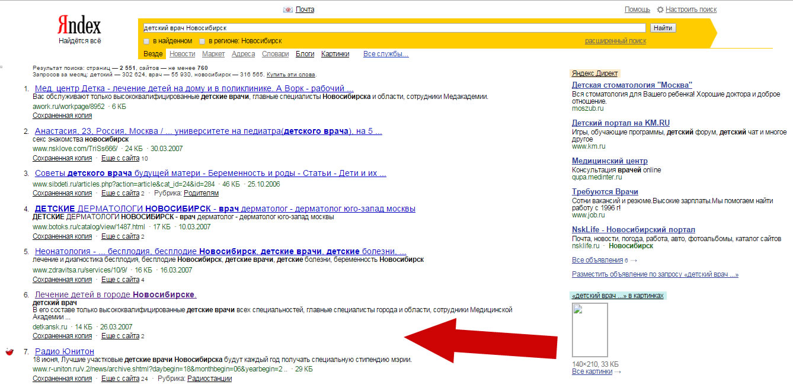Open Сохраненная копия for the botoks.ru result

click(x=62, y=236)
